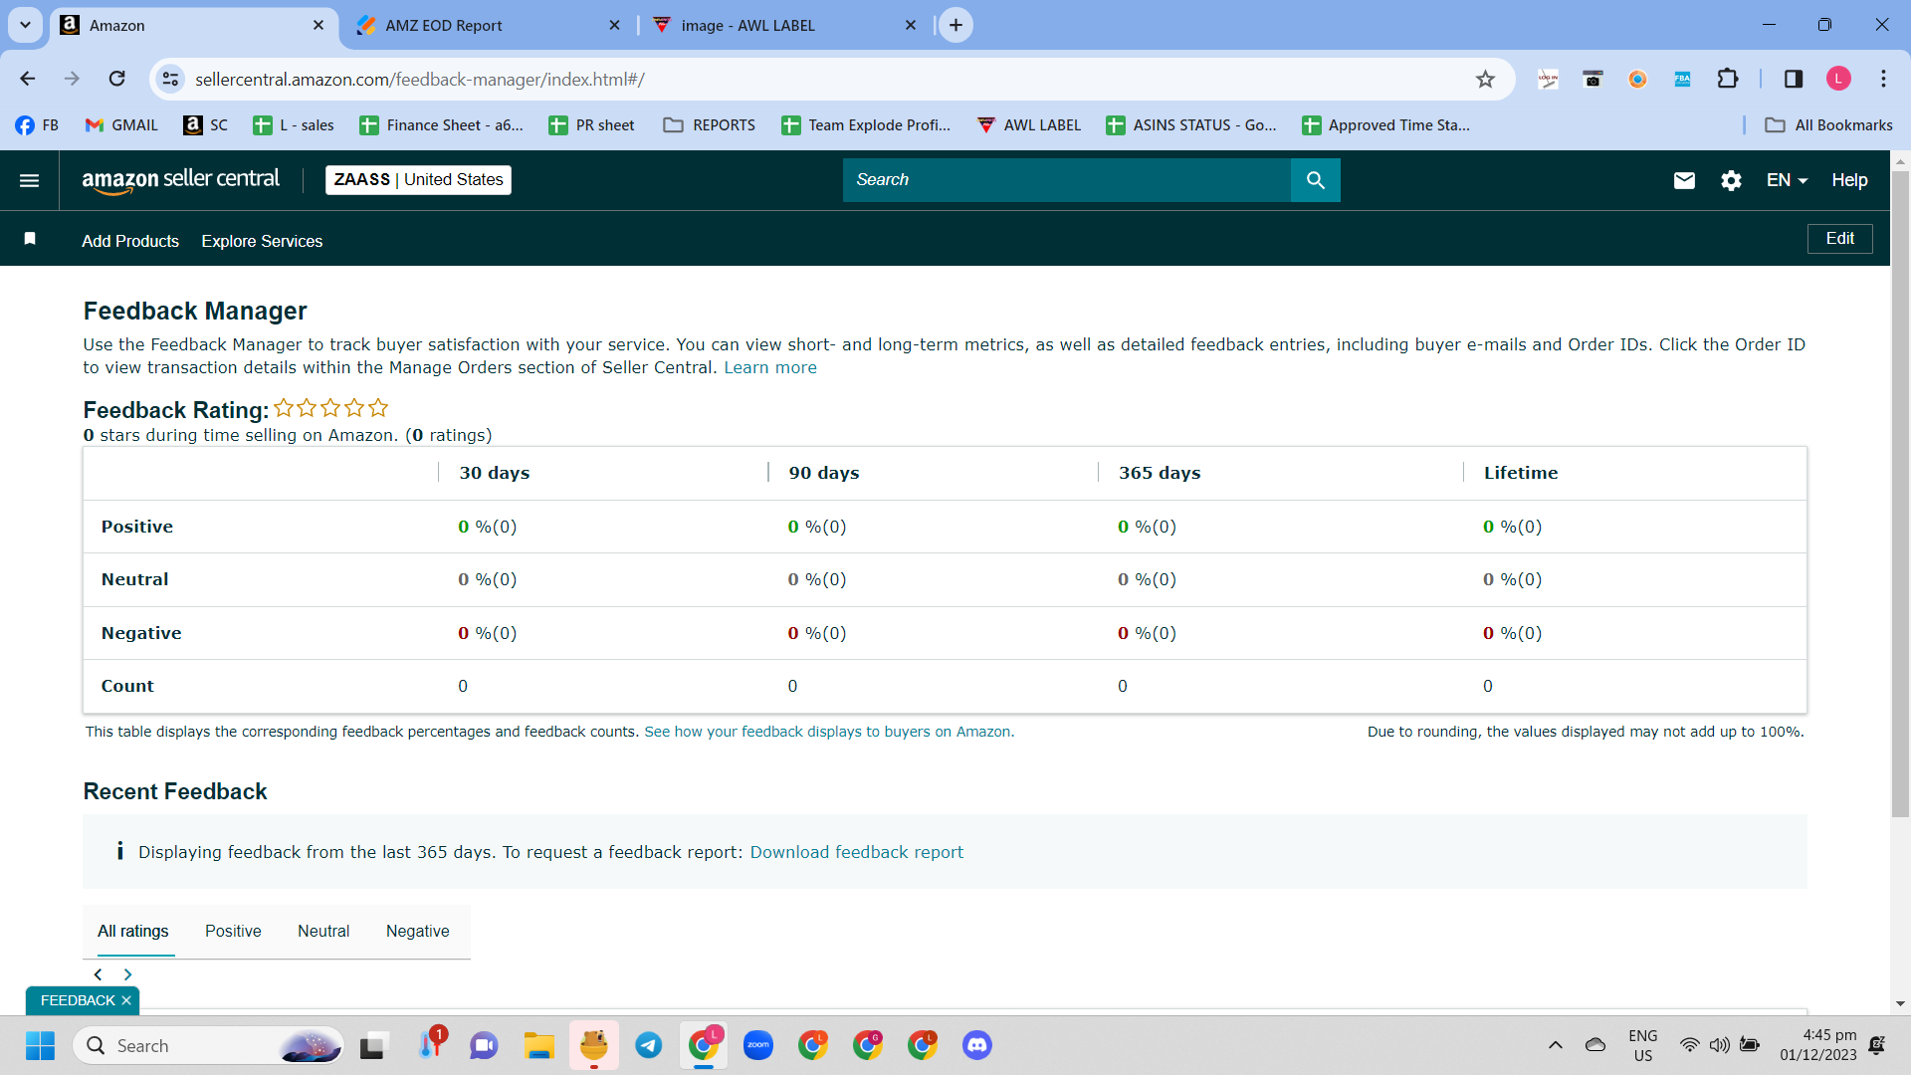Toggle the browser side panel
This screenshot has height=1075, width=1911.
(1794, 79)
